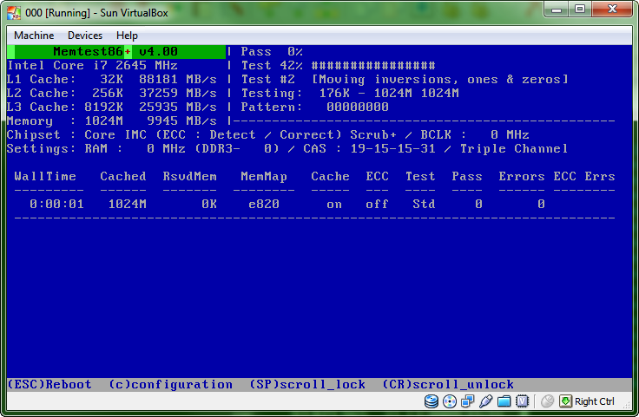
Task: Click the (ESC)Reboot option text
Action: (x=49, y=384)
